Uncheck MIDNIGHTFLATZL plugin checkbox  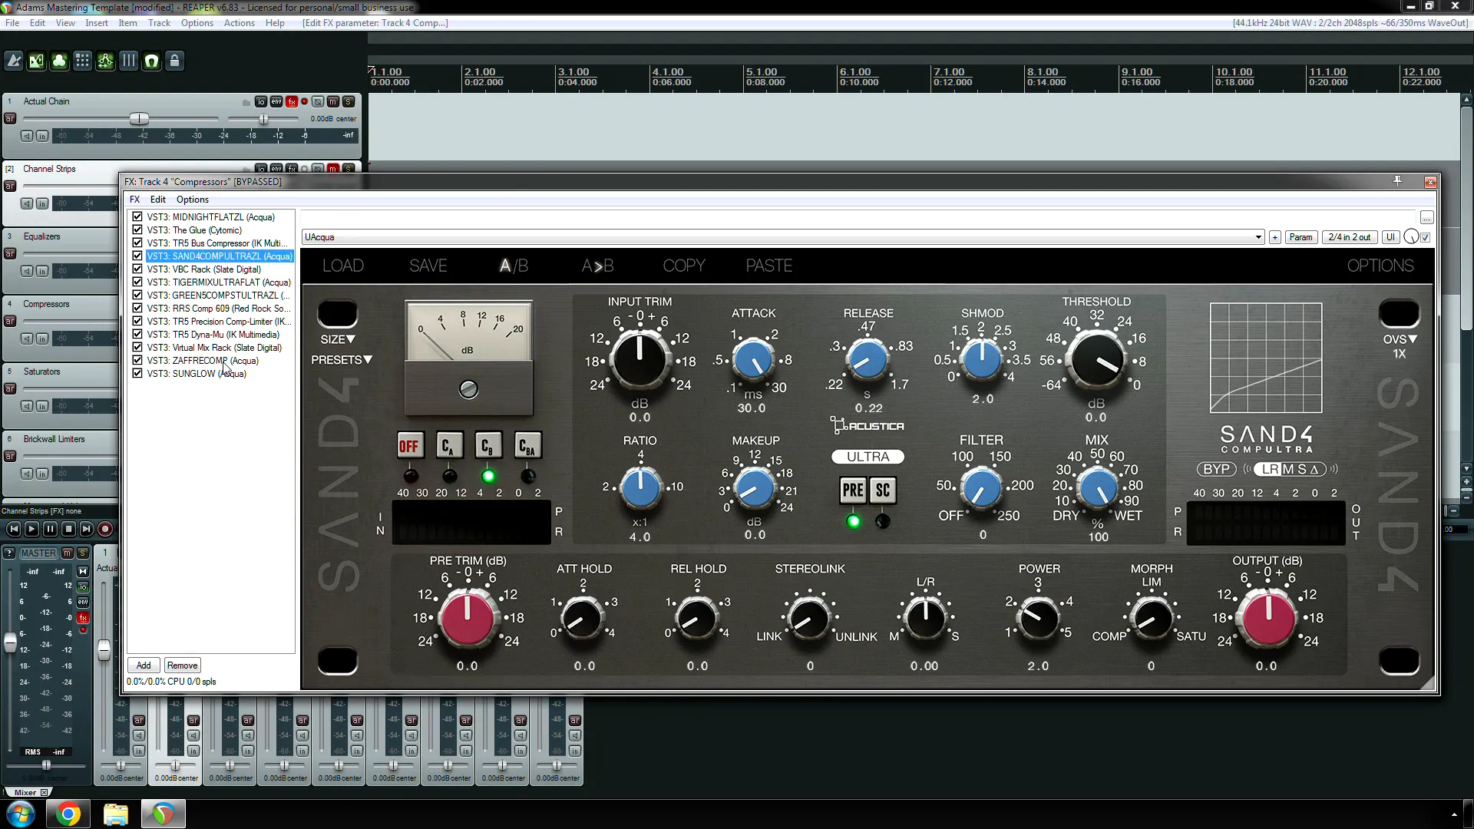tap(137, 217)
